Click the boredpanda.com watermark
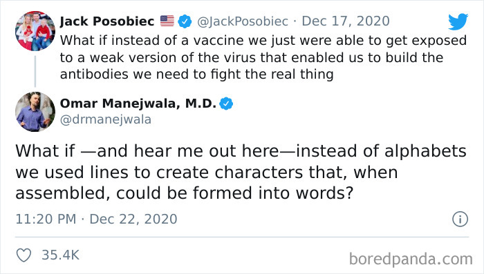The height and width of the screenshot is (274, 484). pos(411,260)
